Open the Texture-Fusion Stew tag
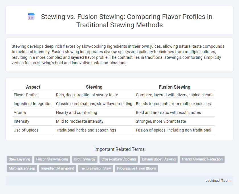Screen dimensions: 239x194 point(96,168)
